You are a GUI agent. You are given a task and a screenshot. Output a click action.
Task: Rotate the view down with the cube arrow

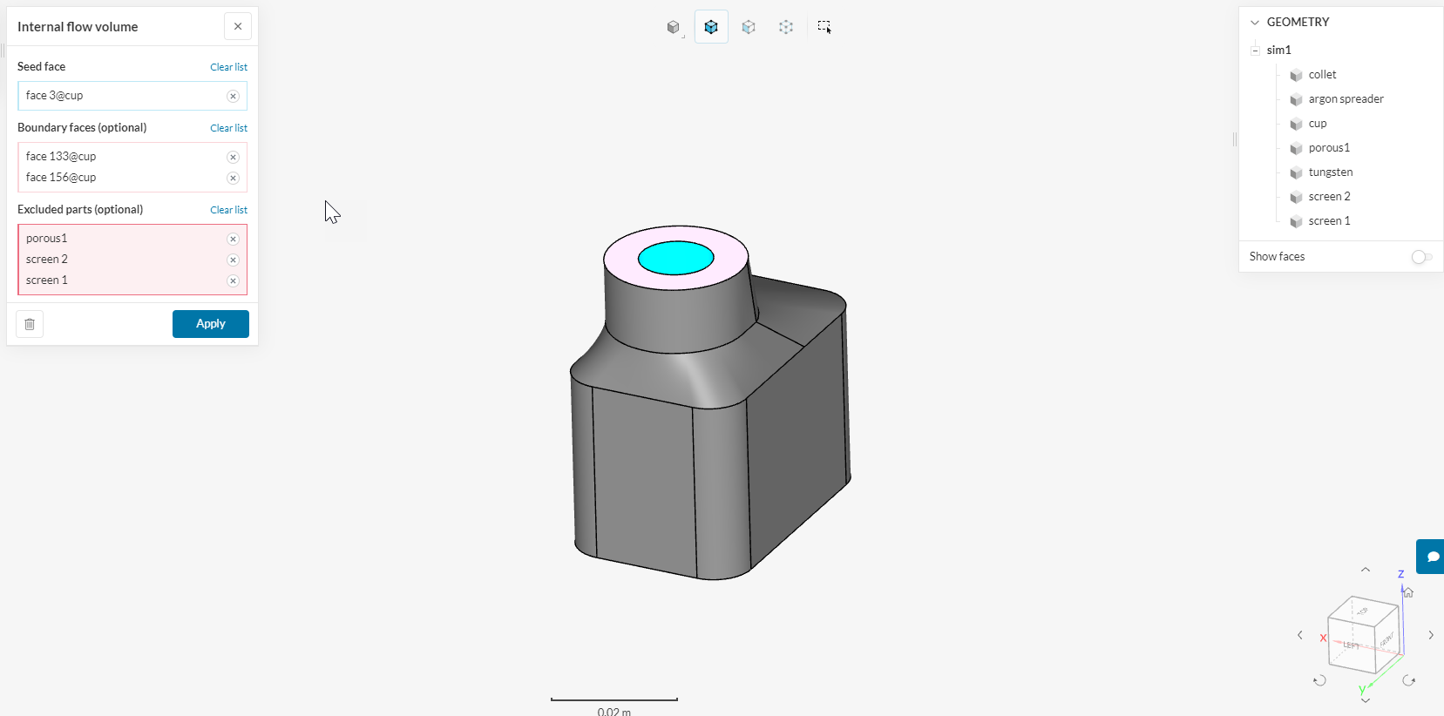(x=1366, y=700)
